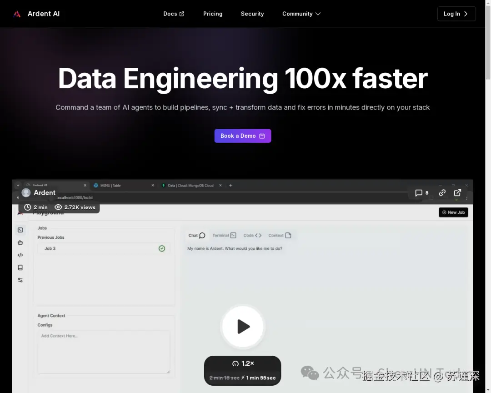Open the robot agent sidebar icon
The image size is (491, 393).
pyautogui.click(x=20, y=242)
